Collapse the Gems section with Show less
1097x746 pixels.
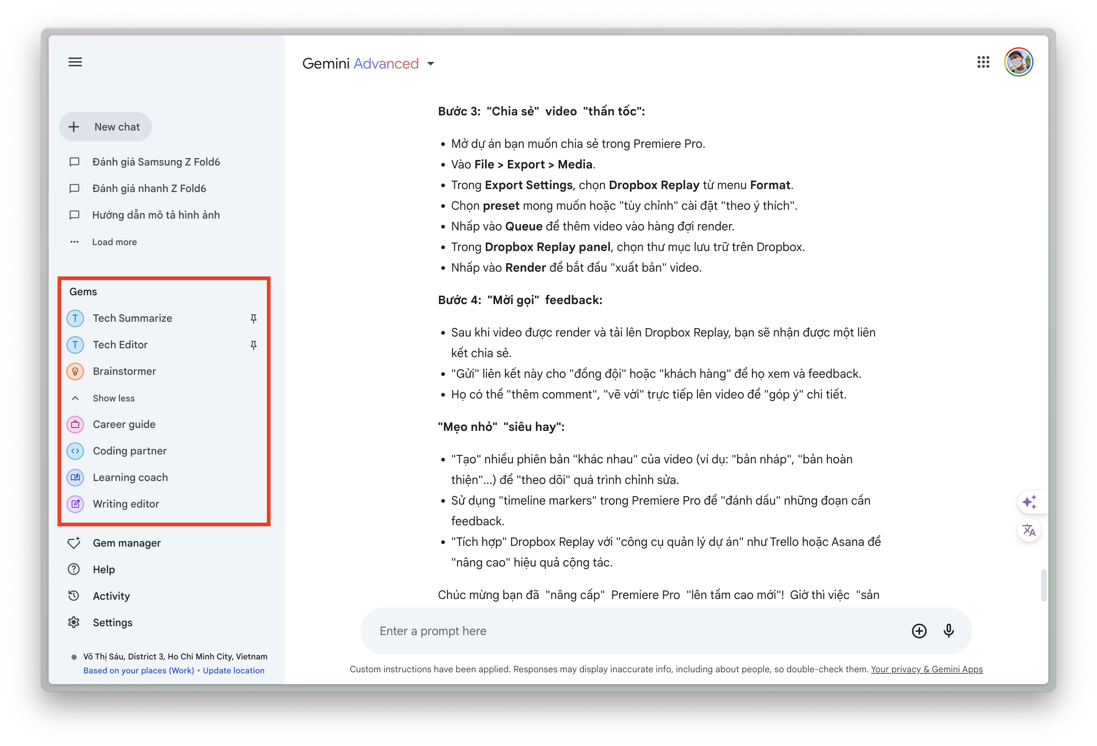(x=113, y=397)
